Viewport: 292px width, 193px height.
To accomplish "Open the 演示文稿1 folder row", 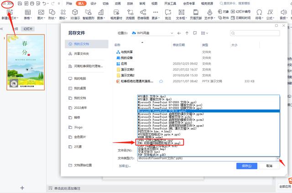I will [186, 70].
